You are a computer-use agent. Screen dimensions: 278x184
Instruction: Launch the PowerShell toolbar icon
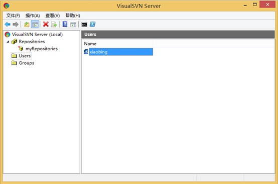92,24
